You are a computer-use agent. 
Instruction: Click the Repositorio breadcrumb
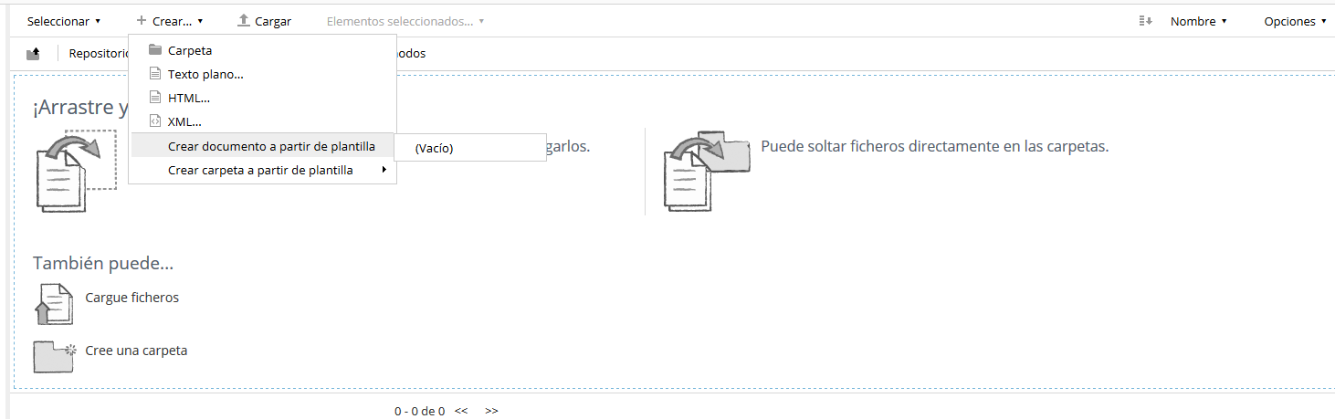99,53
